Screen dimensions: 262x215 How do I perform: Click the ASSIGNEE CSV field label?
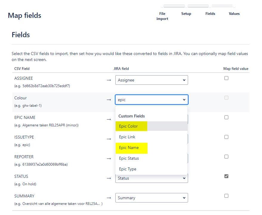[24, 78]
